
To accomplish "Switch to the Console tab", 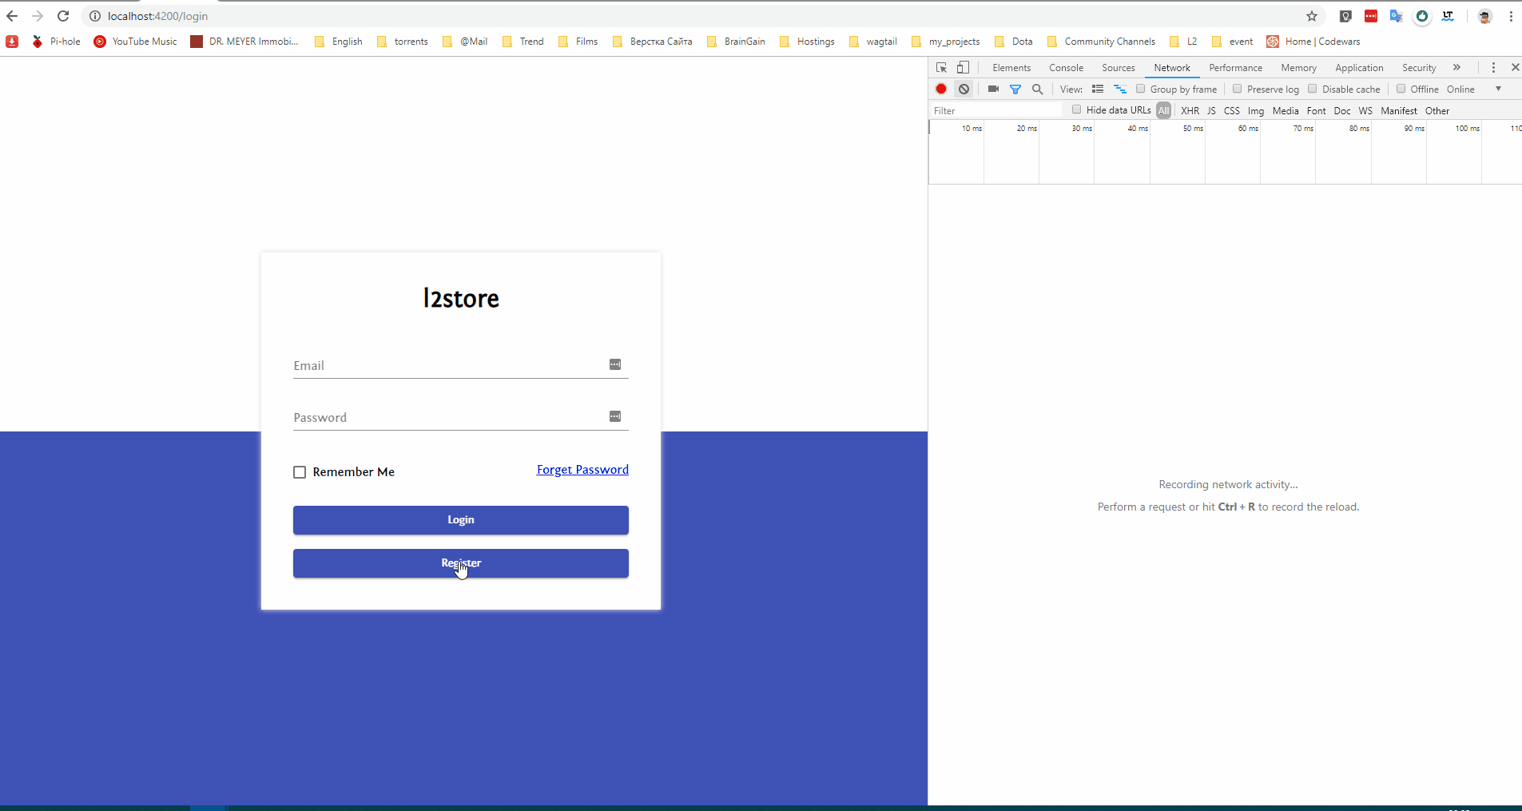I will [x=1066, y=68].
